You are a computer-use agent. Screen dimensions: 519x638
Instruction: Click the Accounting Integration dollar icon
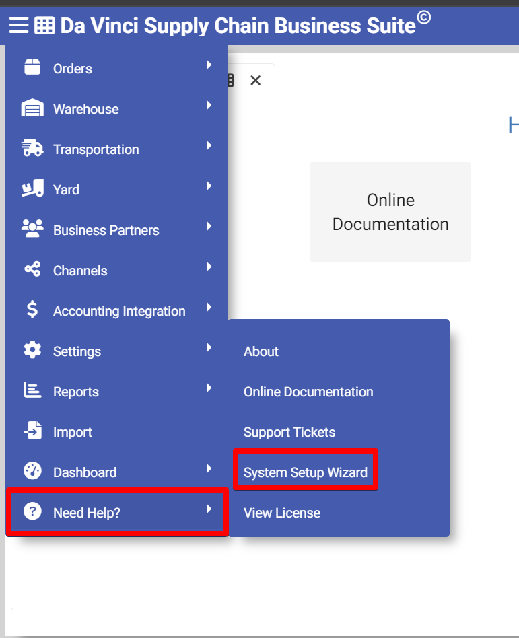(32, 309)
